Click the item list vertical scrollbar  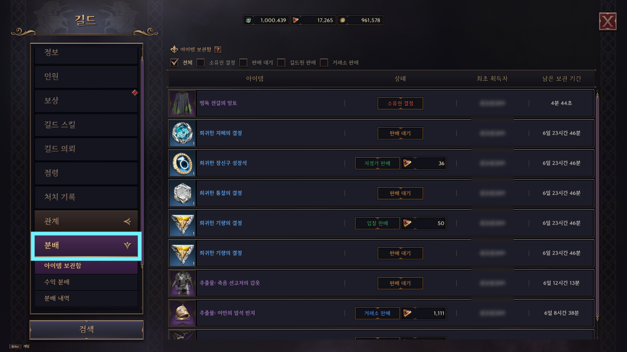(x=597, y=206)
